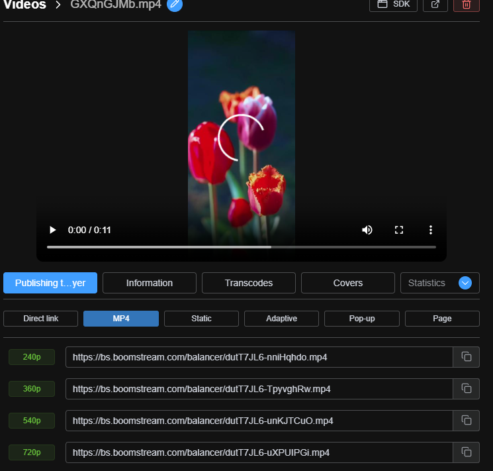Open the Transcodes tab
This screenshot has width=493, height=471.
pos(249,283)
